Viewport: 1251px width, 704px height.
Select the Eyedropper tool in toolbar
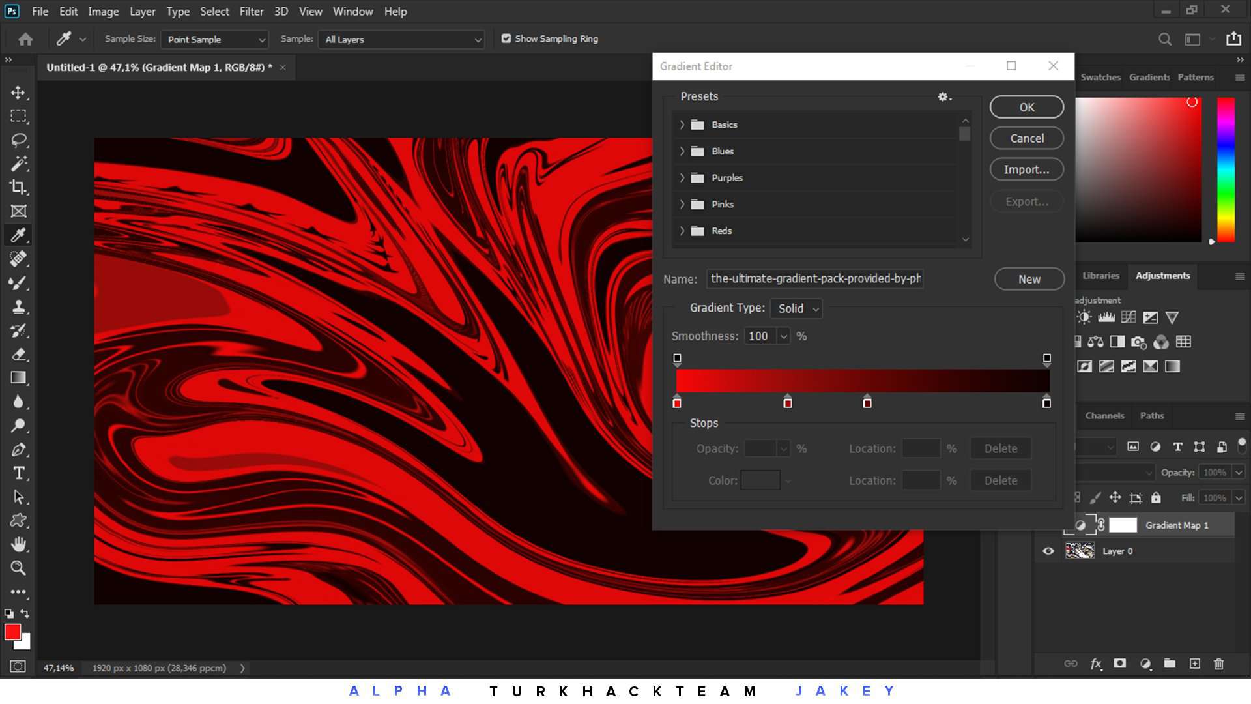tap(18, 235)
